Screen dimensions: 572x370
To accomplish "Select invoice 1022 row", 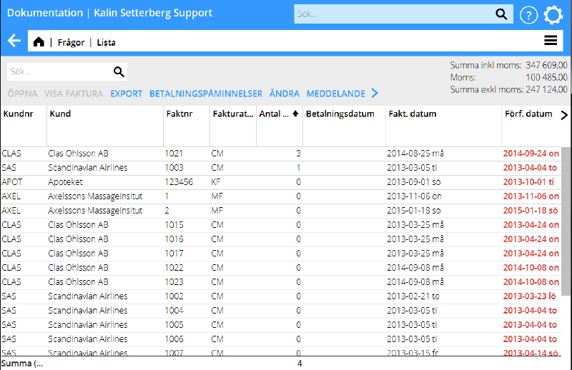I will 281,267.
